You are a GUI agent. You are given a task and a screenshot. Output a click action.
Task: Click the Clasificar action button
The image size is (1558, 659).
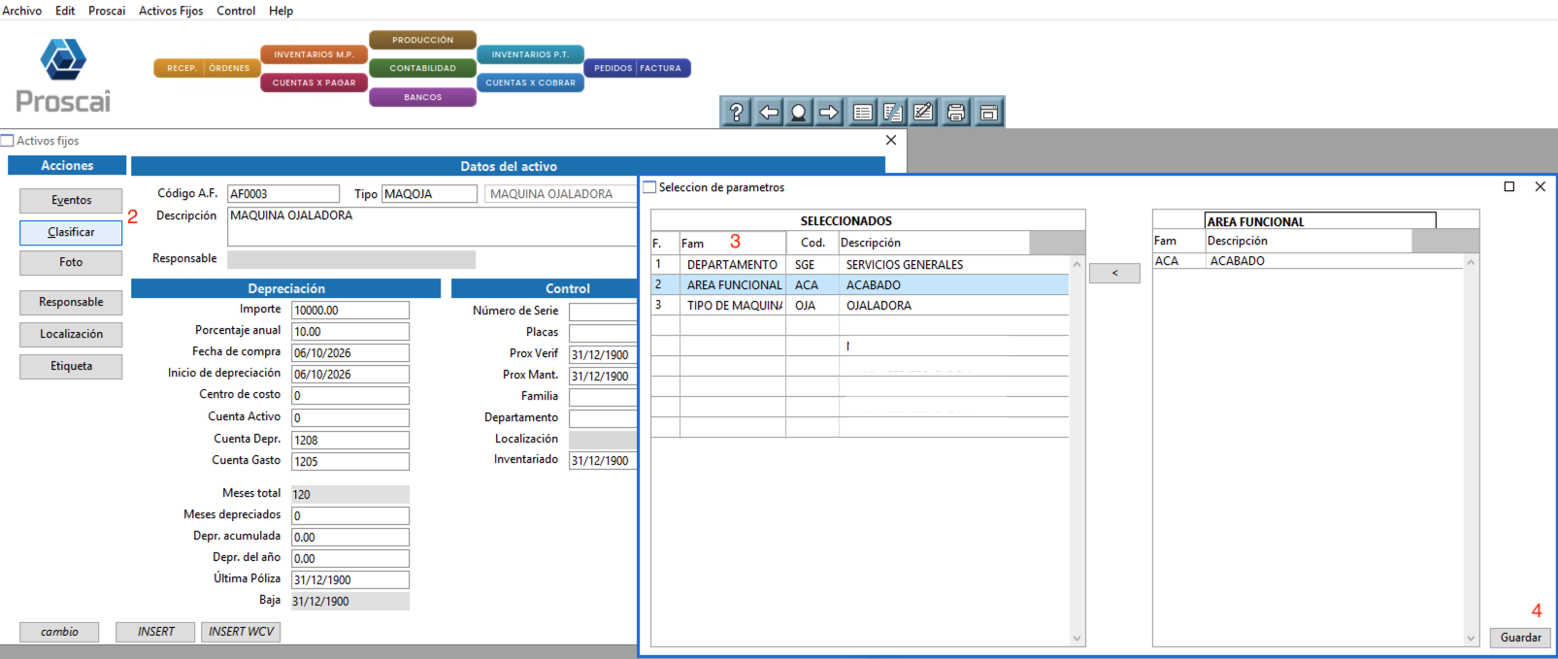click(x=71, y=233)
